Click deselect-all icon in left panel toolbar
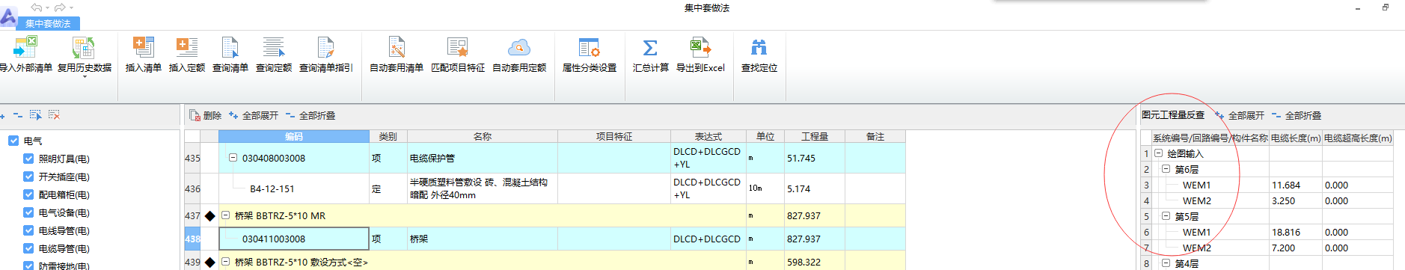Image resolution: width=1405 pixels, height=270 pixels. coord(54,115)
